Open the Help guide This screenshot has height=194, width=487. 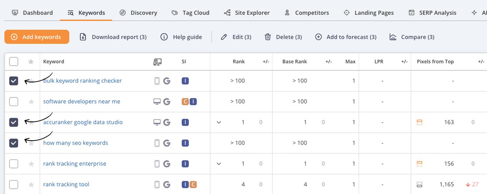[181, 37]
